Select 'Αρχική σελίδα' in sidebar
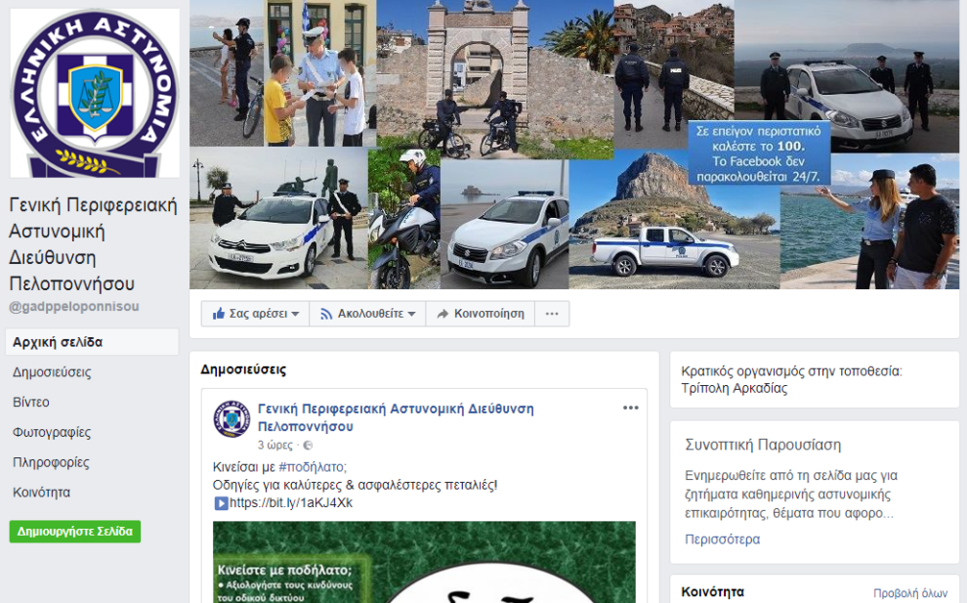The width and height of the screenshot is (967, 603). [92, 342]
